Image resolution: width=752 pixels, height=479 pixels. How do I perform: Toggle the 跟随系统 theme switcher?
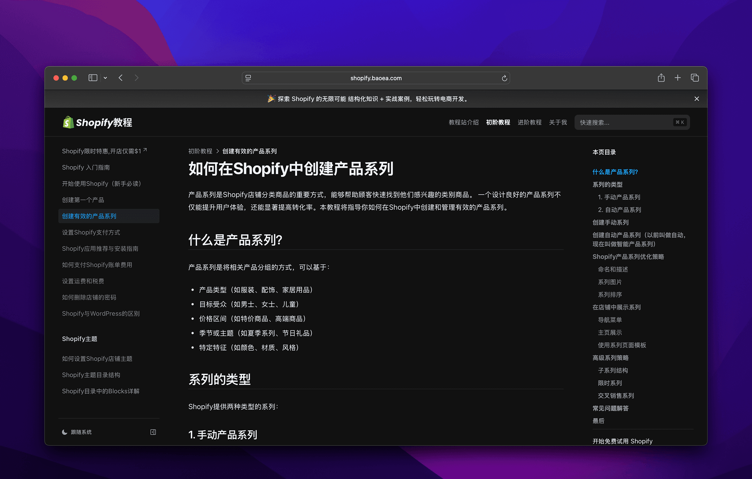point(77,432)
